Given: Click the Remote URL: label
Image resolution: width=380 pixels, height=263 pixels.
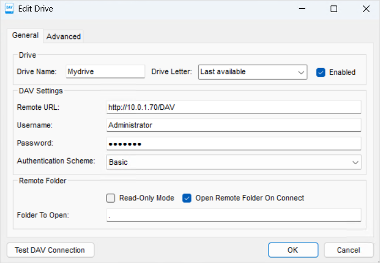Looking at the screenshot, I should 38,108.
